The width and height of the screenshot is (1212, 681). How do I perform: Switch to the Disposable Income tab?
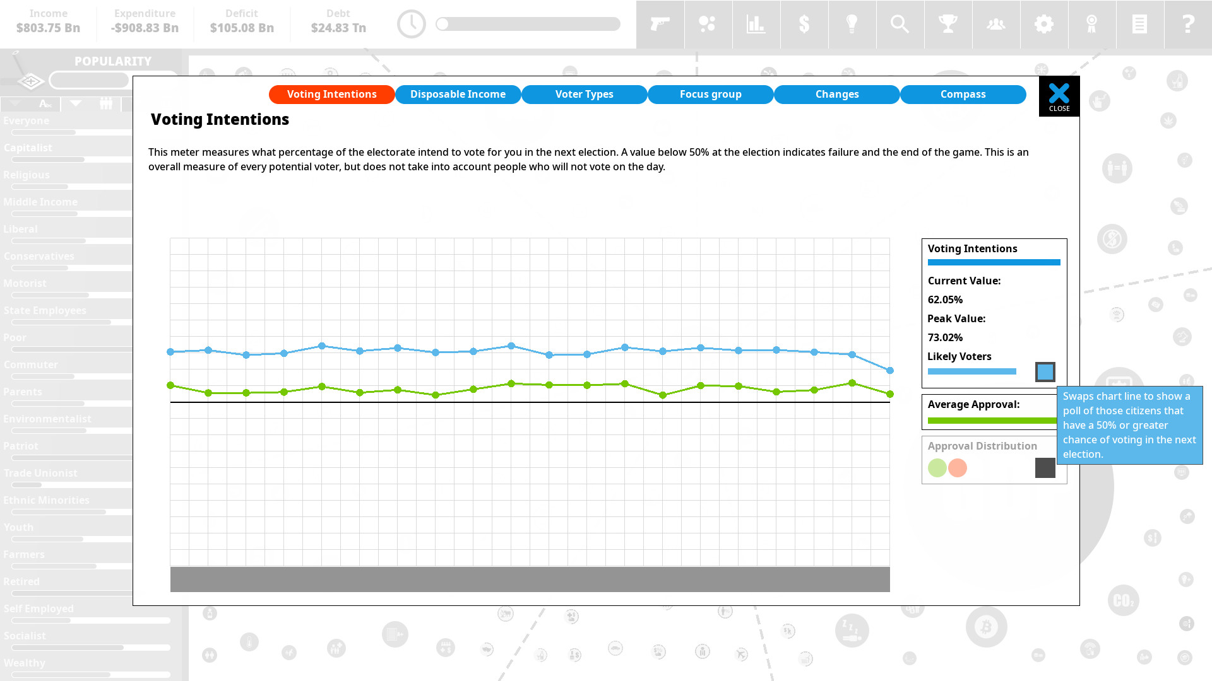click(458, 94)
